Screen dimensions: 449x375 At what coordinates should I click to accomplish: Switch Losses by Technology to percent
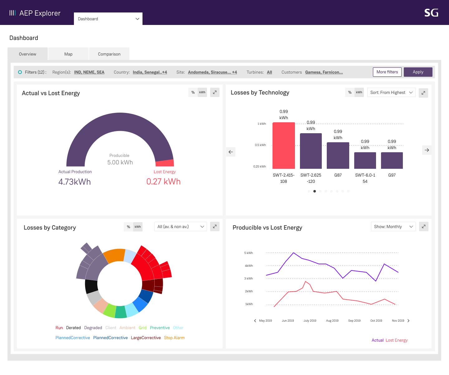pos(350,92)
